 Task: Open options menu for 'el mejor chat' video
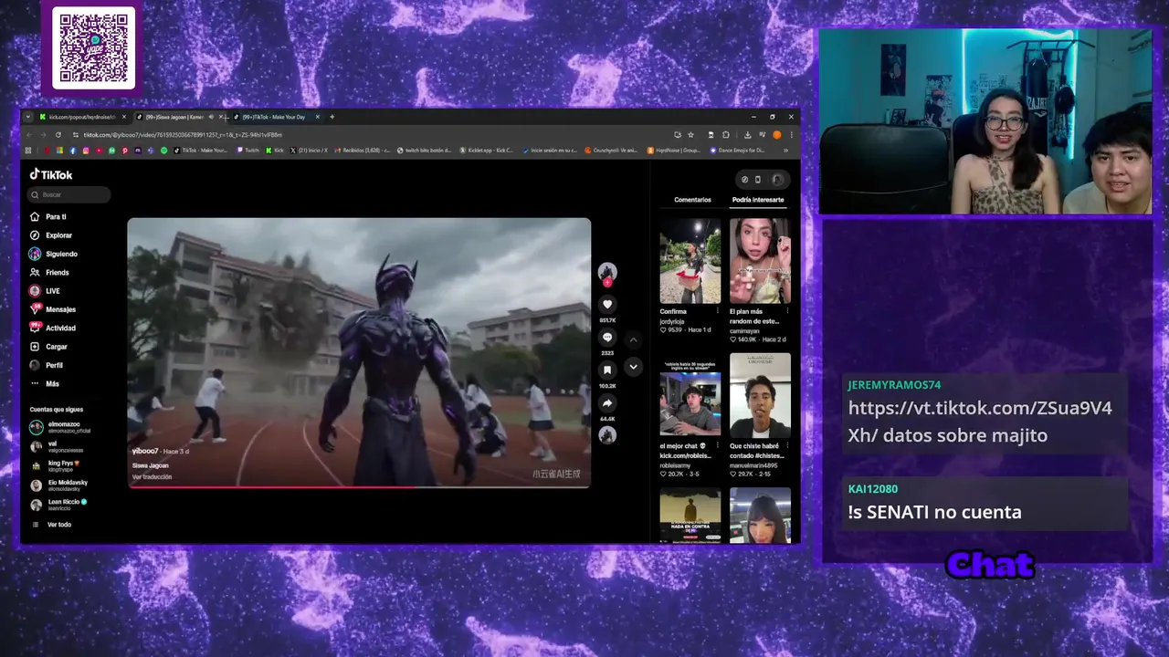click(x=718, y=446)
